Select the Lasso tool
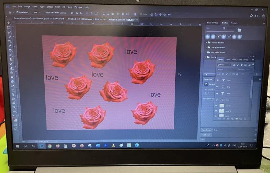 [9, 32]
